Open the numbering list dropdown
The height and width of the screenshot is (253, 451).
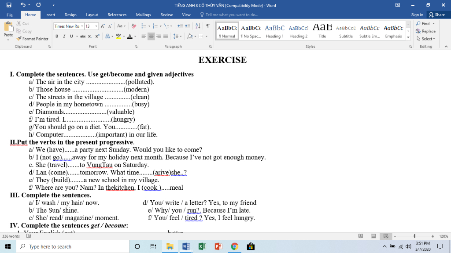click(x=160, y=26)
